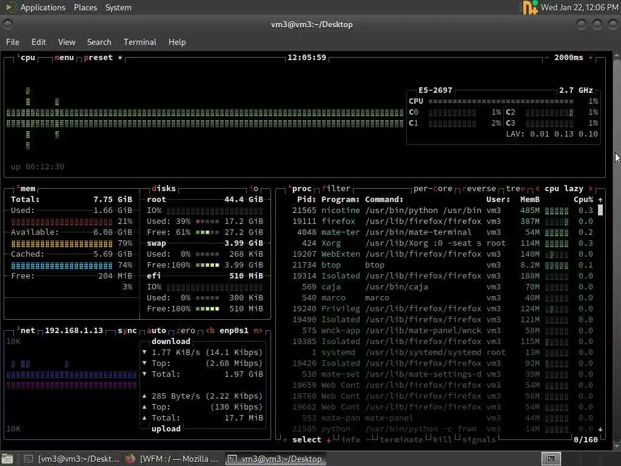Toggle the cpu box label
The width and height of the screenshot is (621, 466).
click(x=27, y=58)
